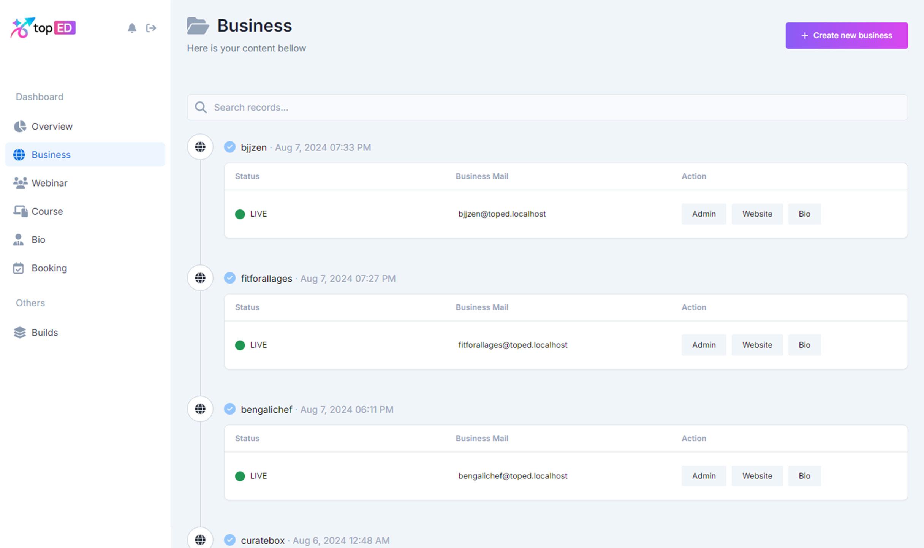
Task: Click the topED logo
Action: pyautogui.click(x=43, y=28)
